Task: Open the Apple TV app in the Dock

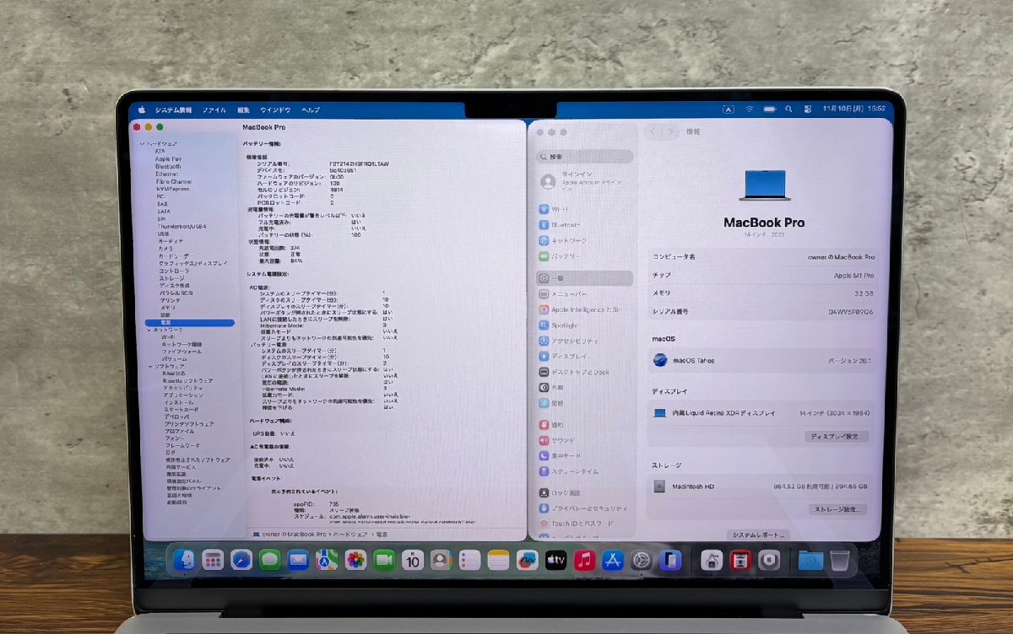Action: tap(555, 560)
